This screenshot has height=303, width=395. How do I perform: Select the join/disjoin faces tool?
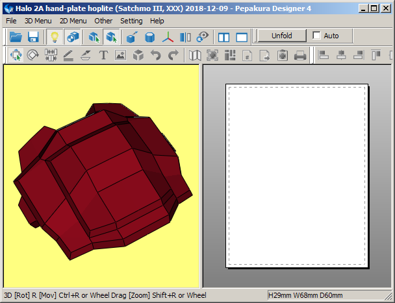[51, 55]
